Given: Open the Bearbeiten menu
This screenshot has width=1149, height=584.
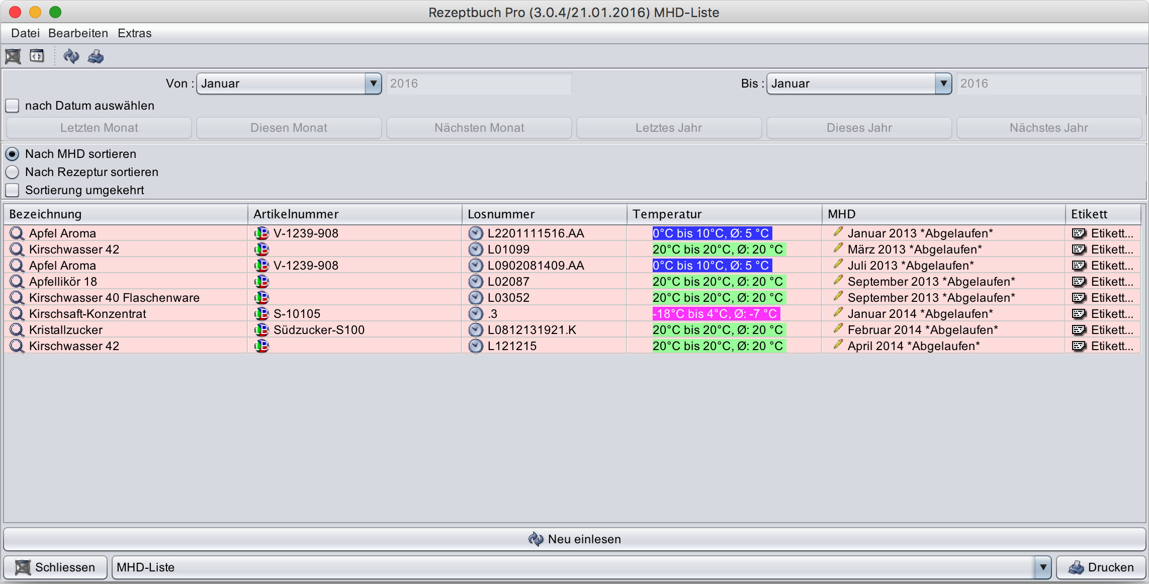Looking at the screenshot, I should point(78,33).
